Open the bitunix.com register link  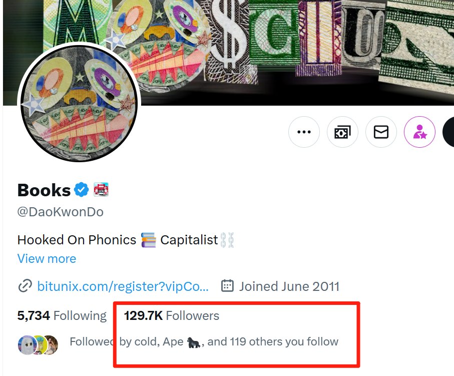pos(123,286)
